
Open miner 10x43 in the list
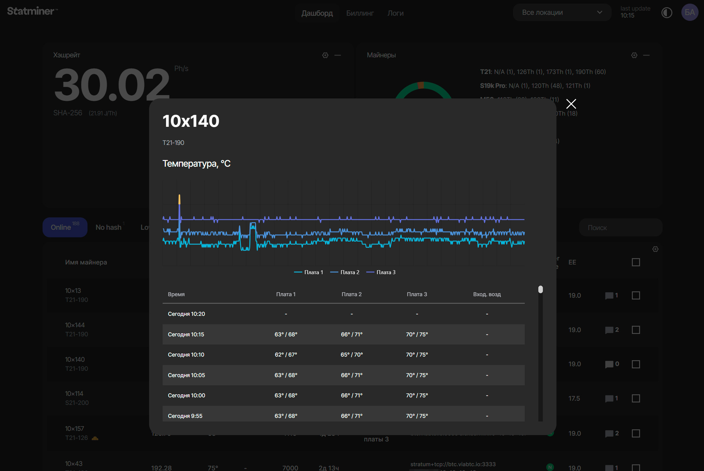click(x=74, y=464)
